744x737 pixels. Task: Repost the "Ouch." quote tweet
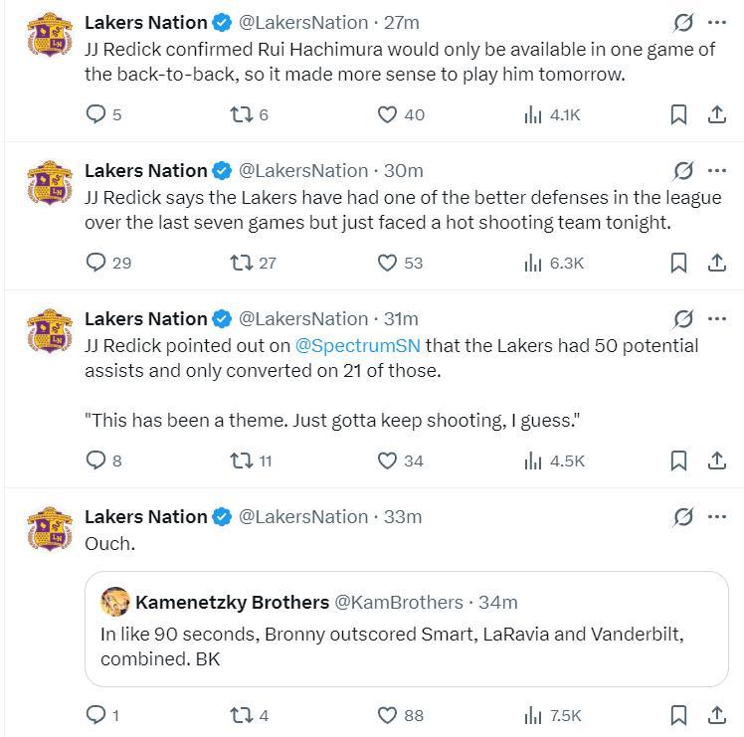coord(240,714)
